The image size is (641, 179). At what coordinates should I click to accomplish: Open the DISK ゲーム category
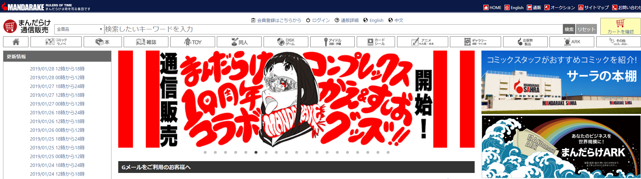coord(286,42)
